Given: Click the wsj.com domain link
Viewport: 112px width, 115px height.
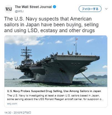Looking at the screenshot, I should [x=12, y=104].
